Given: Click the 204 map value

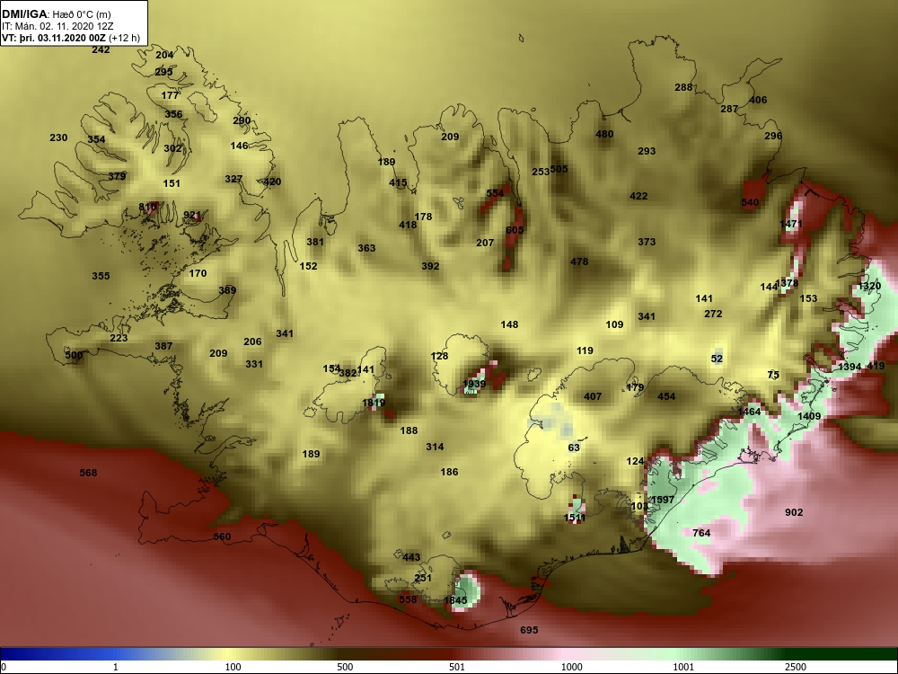Looking at the screenshot, I should point(164,55).
